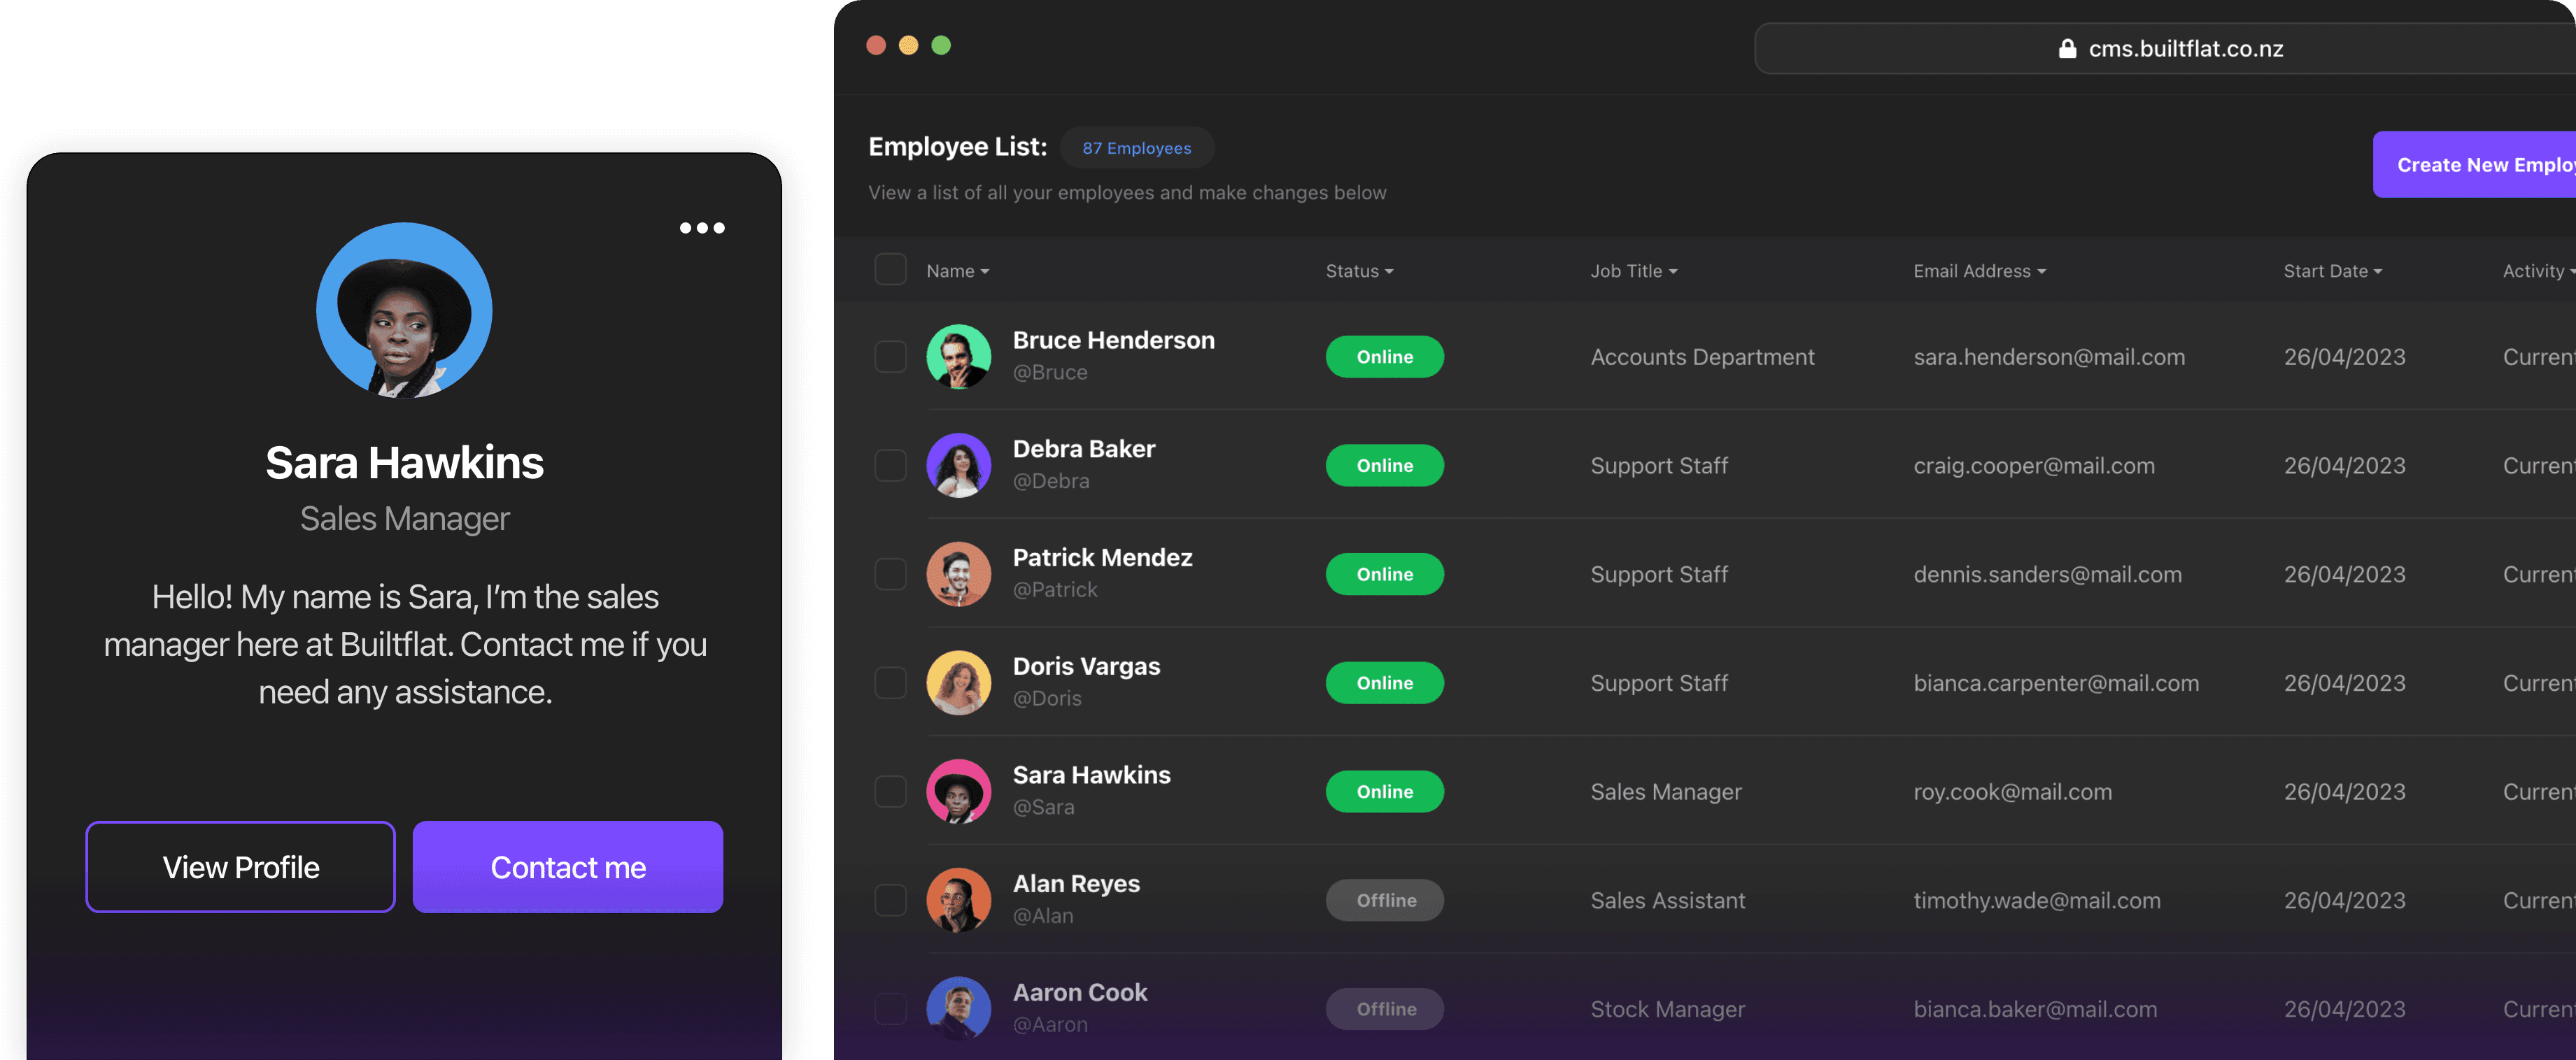The width and height of the screenshot is (2576, 1060).
Task: Open Start Date column header menu
Action: point(2332,272)
